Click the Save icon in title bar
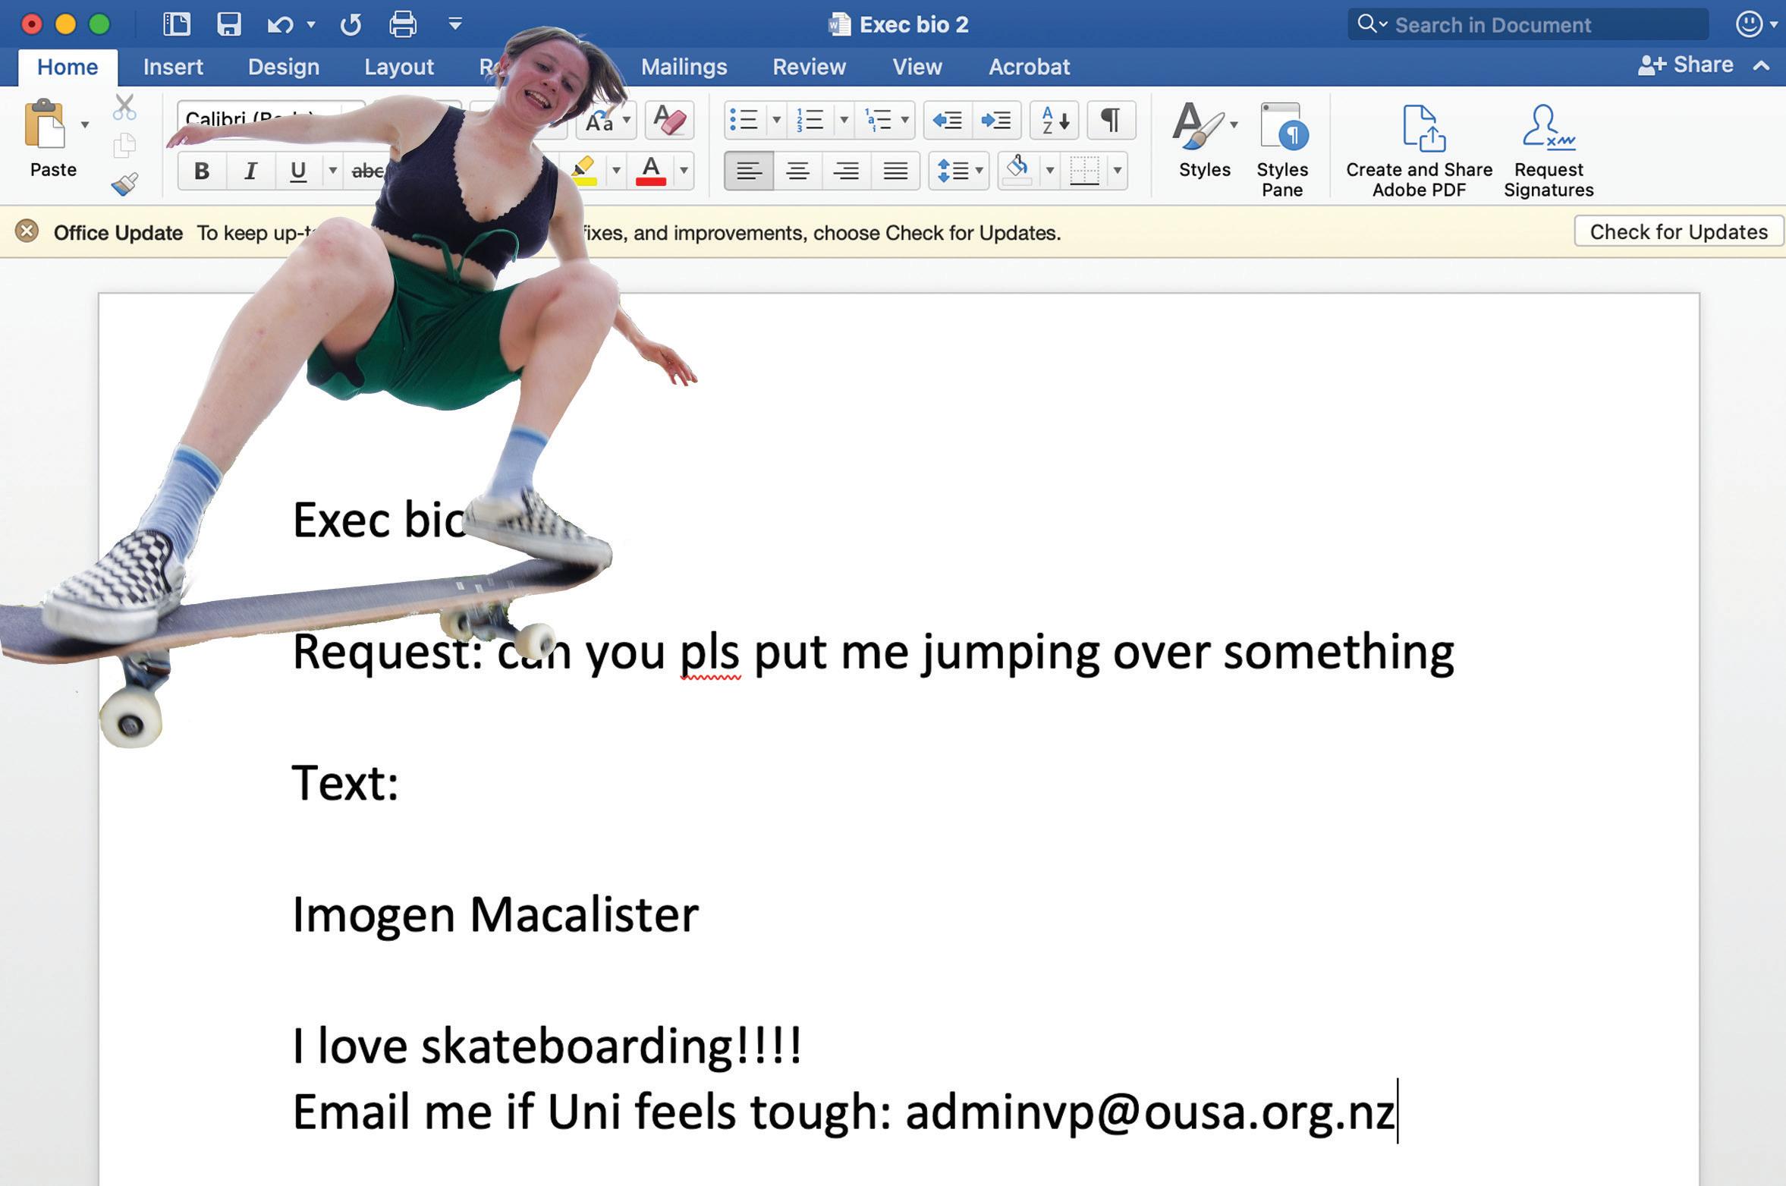The height and width of the screenshot is (1186, 1786). pos(228,24)
